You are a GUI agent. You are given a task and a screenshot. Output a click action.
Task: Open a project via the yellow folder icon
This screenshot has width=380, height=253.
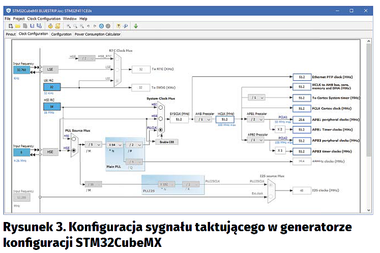pos(18,26)
